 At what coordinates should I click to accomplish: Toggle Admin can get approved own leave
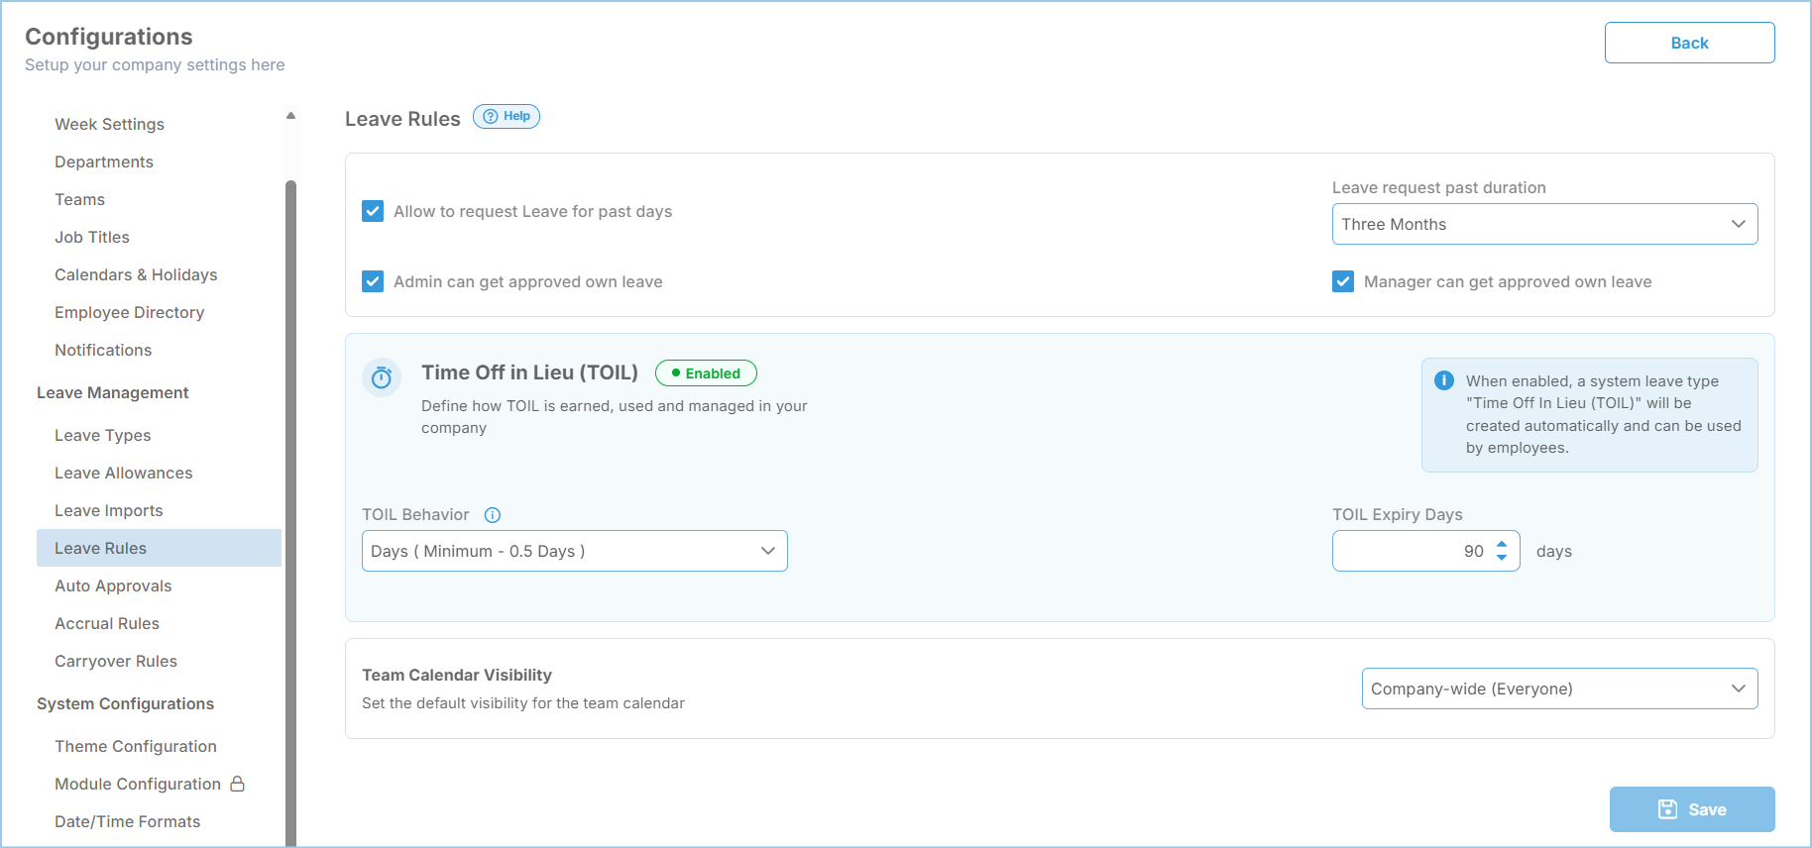click(373, 281)
